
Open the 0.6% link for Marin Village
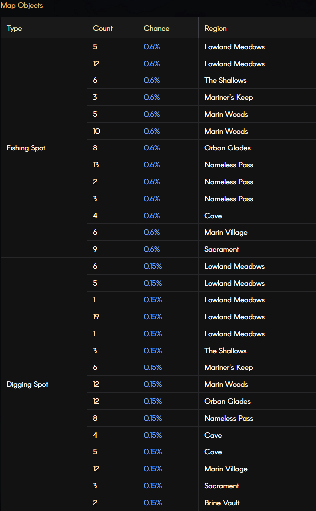point(152,232)
